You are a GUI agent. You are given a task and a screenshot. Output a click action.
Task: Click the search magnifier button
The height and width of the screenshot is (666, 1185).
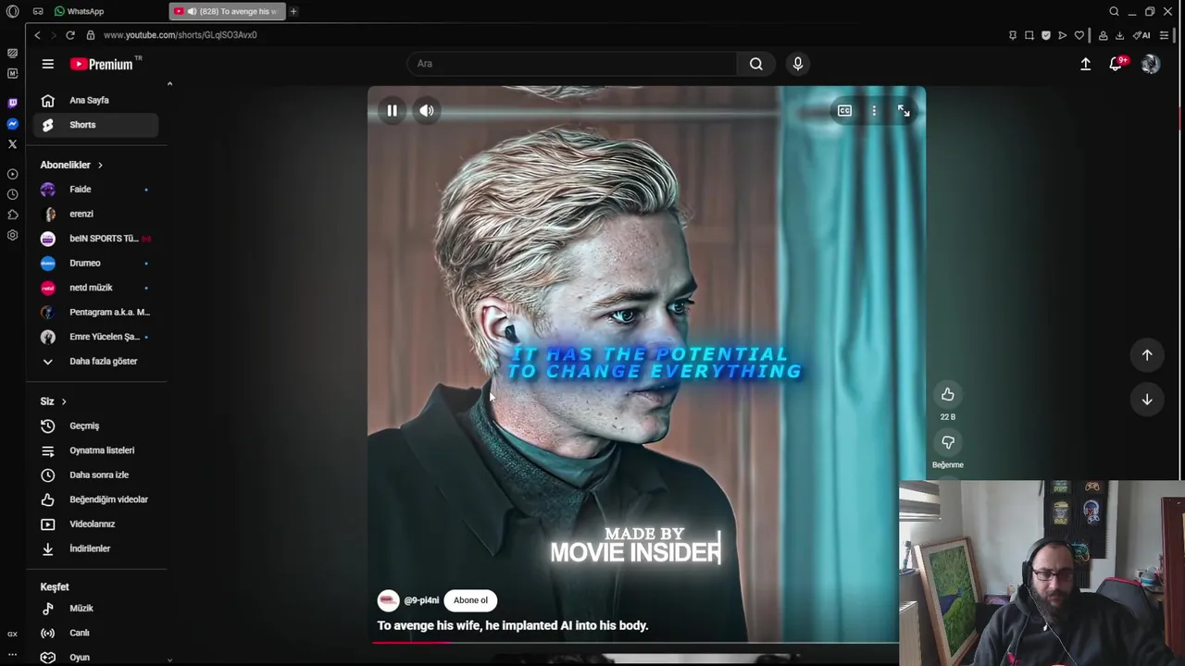[756, 64]
